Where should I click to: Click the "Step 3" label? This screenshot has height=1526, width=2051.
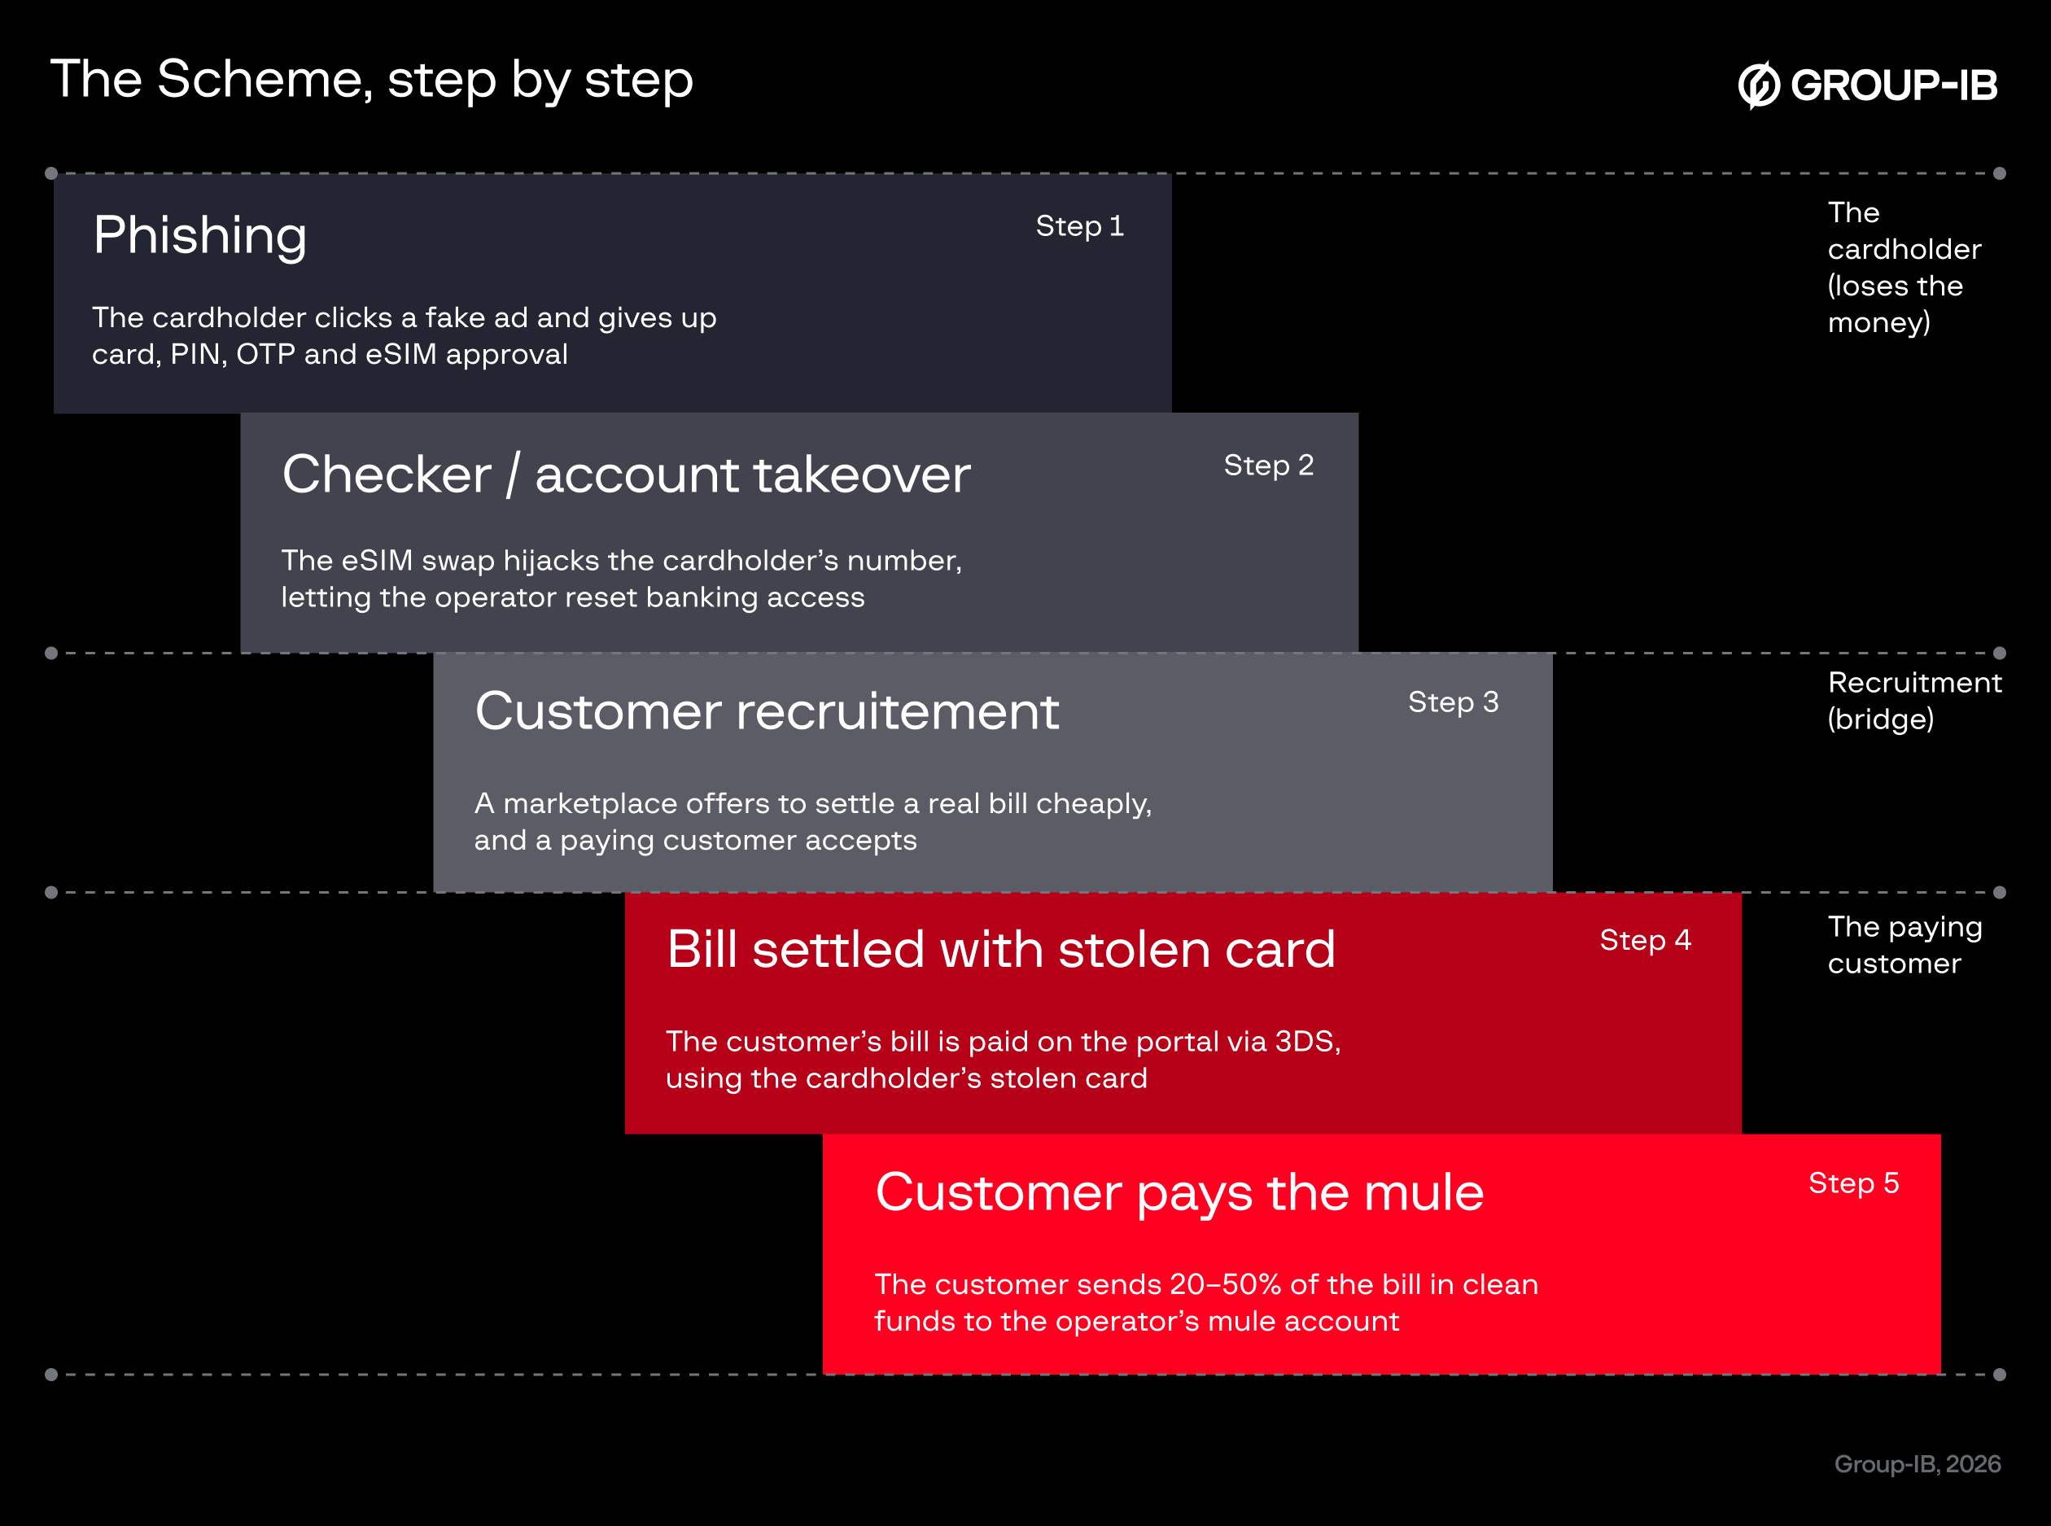(1454, 702)
